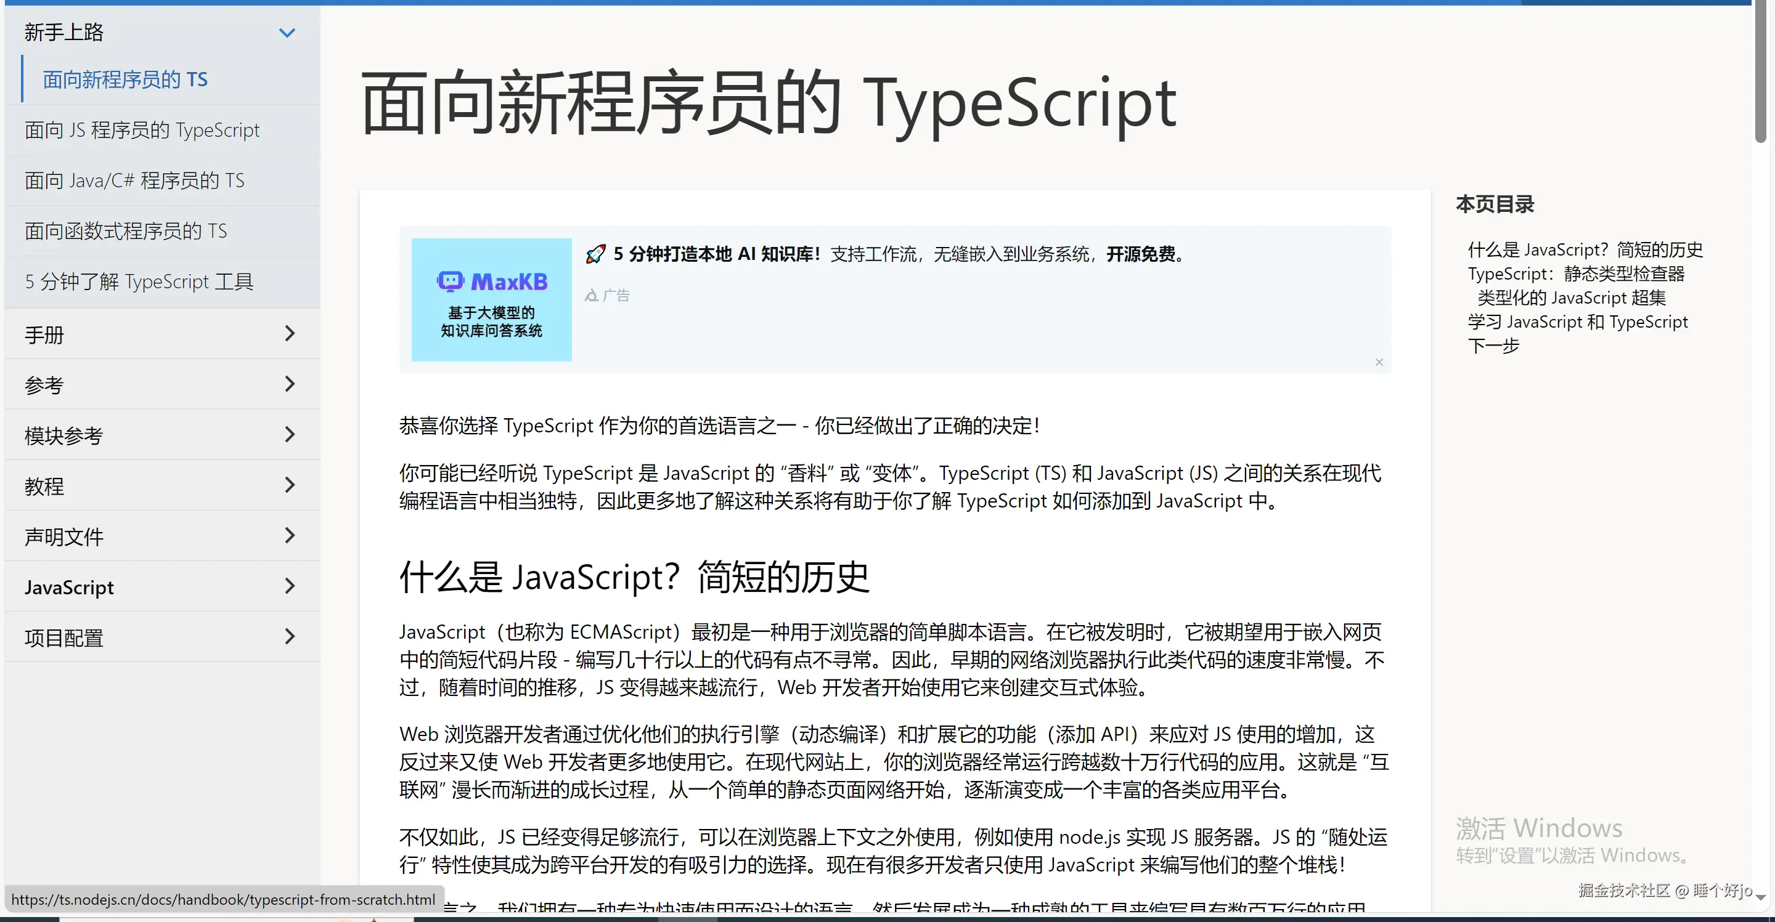Image resolution: width=1775 pixels, height=922 pixels.
Task: Expand the JavaScript section arrow
Action: coord(290,587)
